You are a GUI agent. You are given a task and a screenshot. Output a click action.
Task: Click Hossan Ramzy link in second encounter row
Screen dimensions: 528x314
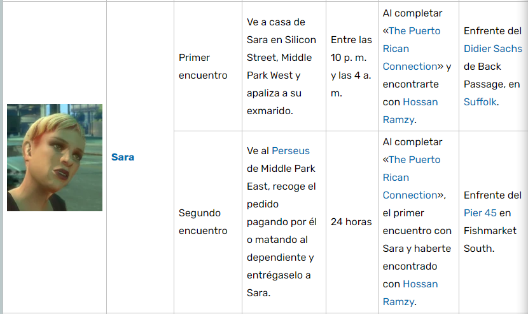point(420,284)
